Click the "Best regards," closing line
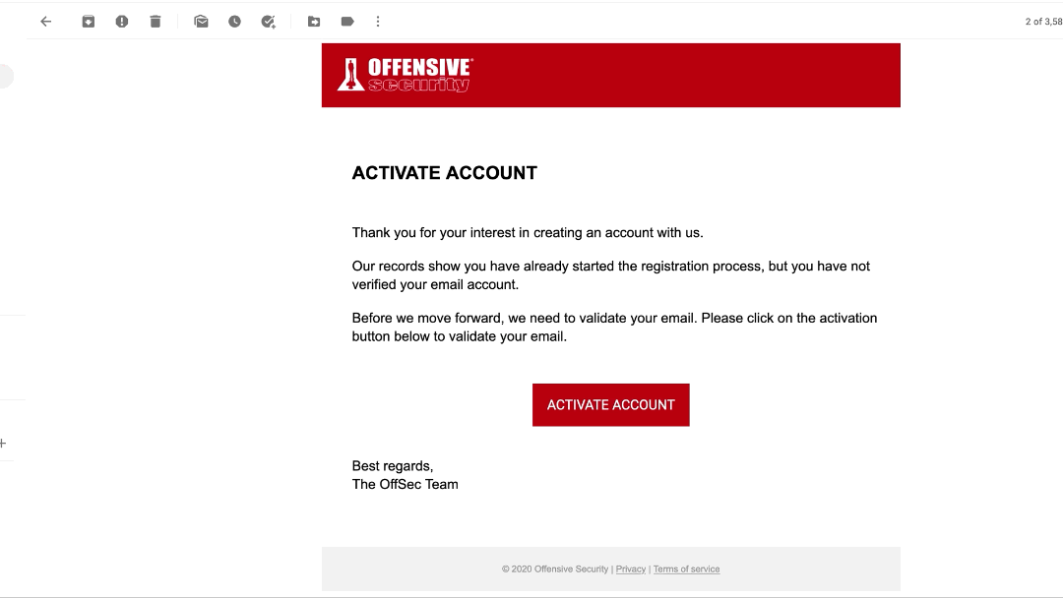The image size is (1063, 598). [x=393, y=466]
